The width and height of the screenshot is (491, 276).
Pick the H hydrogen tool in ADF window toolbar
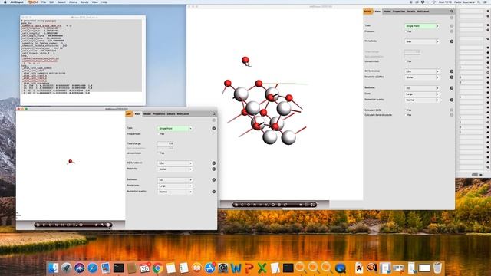(63, 225)
